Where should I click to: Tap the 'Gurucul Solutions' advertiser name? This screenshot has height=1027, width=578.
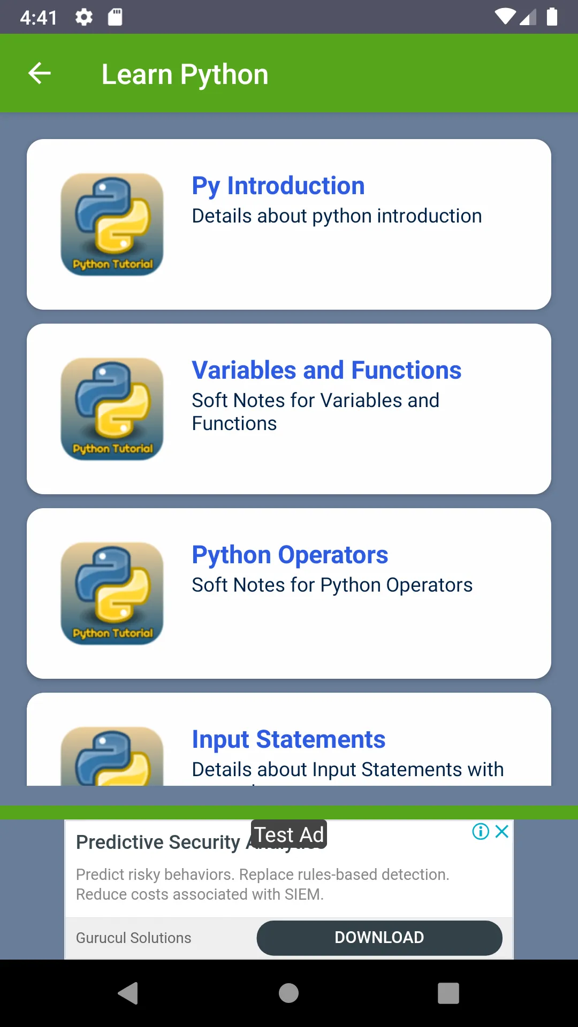pyautogui.click(x=133, y=938)
